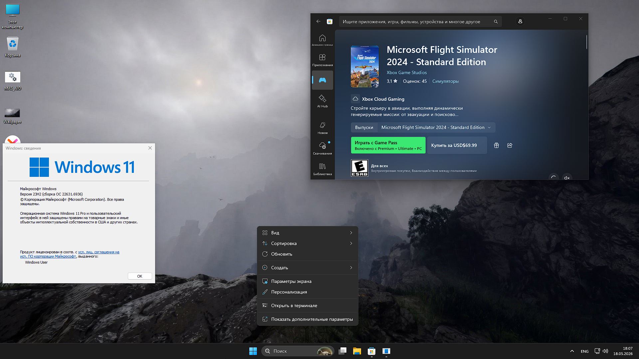Click the 3,1 star rating
The height and width of the screenshot is (359, 639).
(392, 81)
